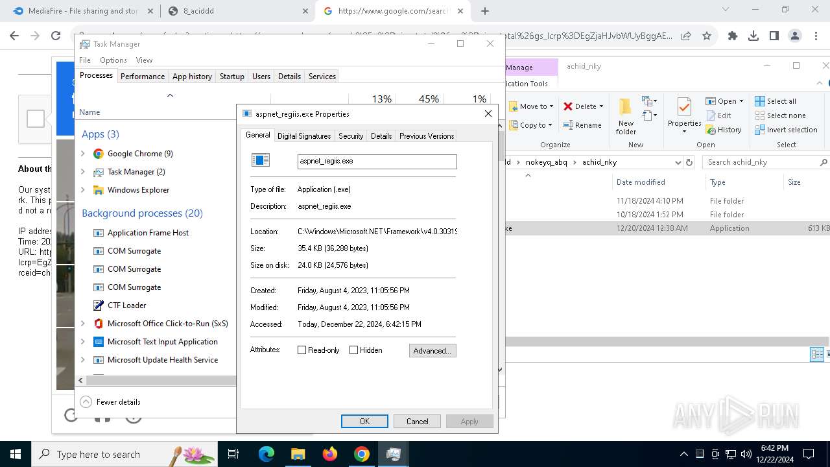The width and height of the screenshot is (830, 467).
Task: Bookmark this page with star icon
Action: [707, 36]
